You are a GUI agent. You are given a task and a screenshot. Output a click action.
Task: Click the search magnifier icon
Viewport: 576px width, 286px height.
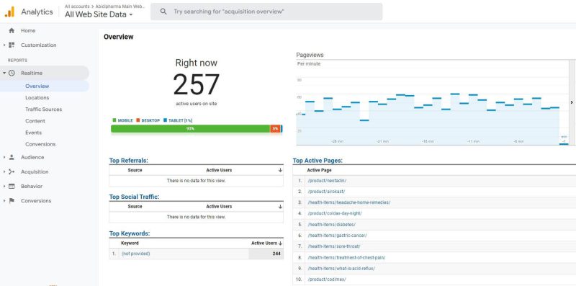tap(163, 12)
